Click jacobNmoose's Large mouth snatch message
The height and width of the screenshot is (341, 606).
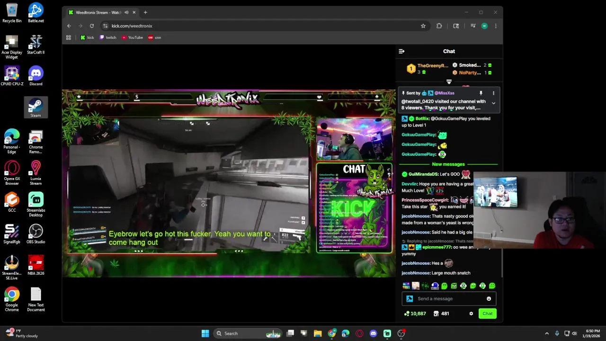(436, 273)
